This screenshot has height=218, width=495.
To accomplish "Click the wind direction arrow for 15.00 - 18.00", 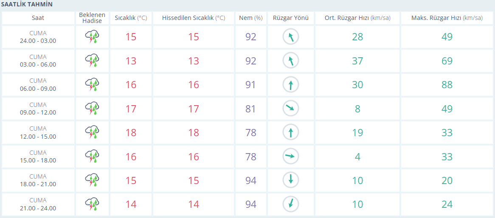I will pos(291,157).
